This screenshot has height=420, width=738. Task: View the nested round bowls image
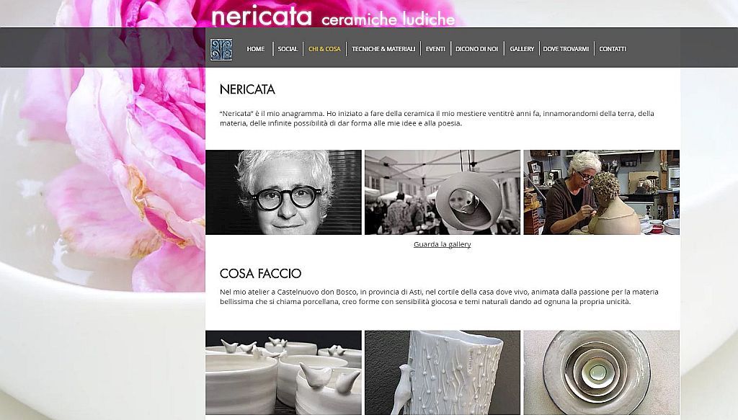point(602,372)
